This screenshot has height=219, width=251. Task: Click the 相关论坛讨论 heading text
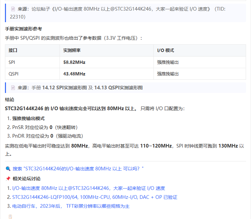tap(26, 179)
